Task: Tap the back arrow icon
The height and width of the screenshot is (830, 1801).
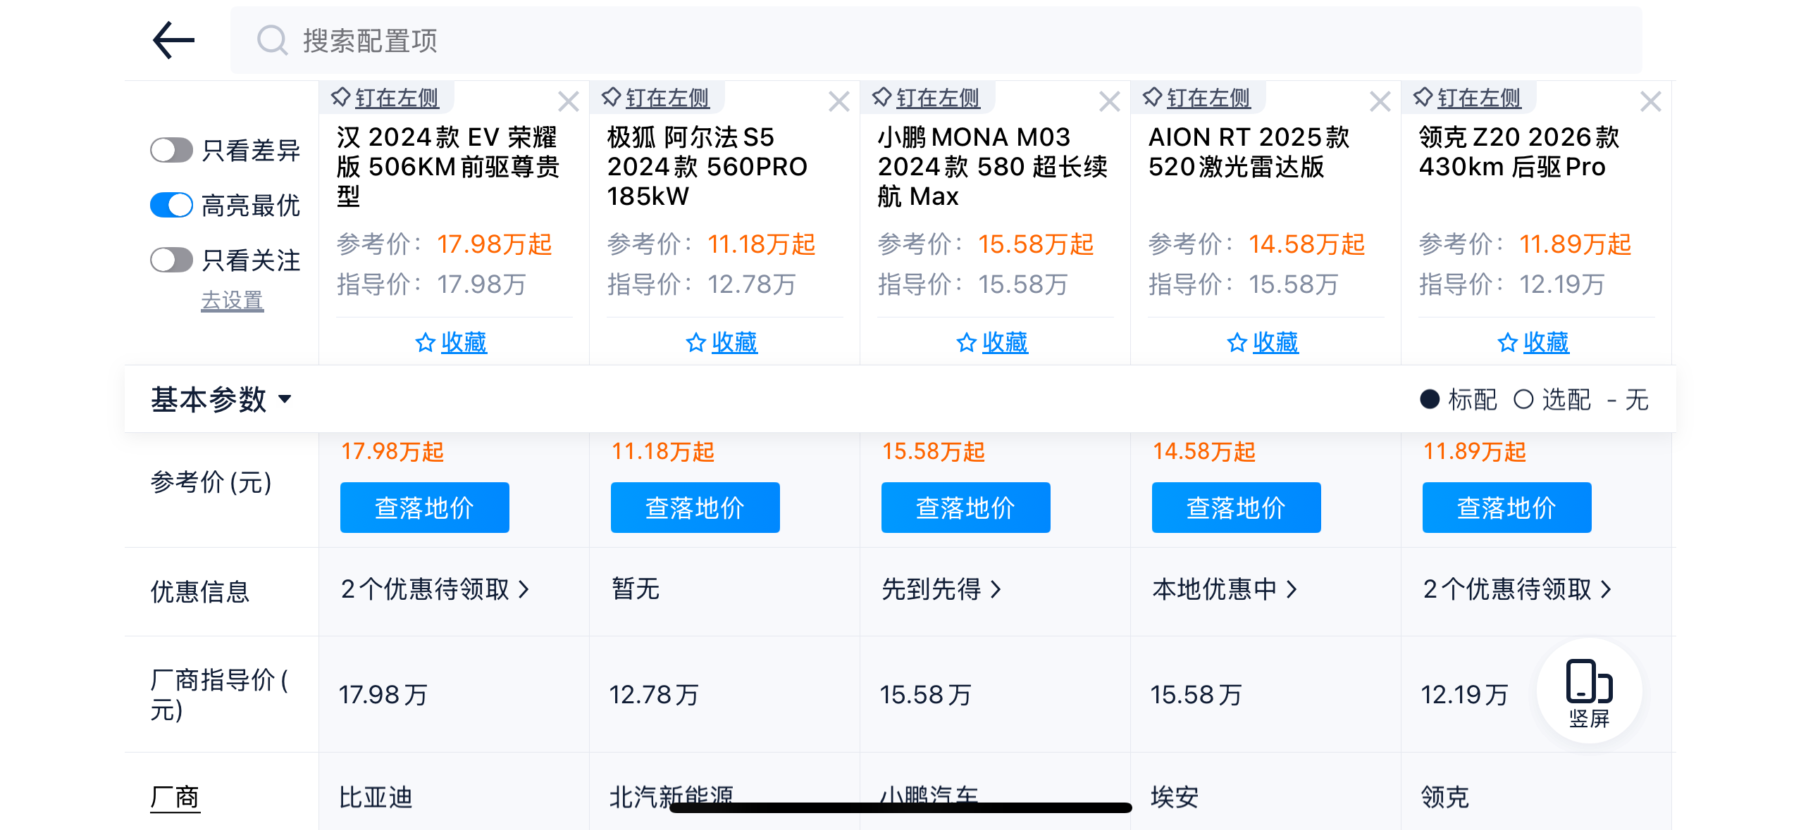Action: 173,40
